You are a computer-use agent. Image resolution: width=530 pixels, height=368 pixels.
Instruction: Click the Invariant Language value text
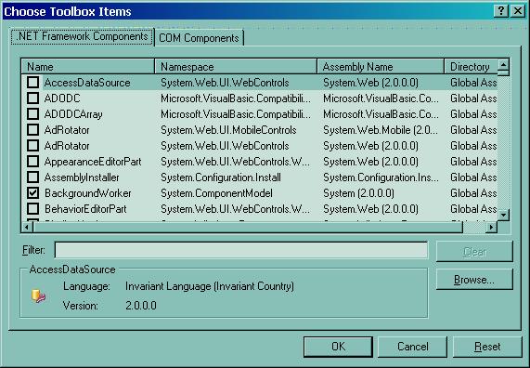coord(210,286)
